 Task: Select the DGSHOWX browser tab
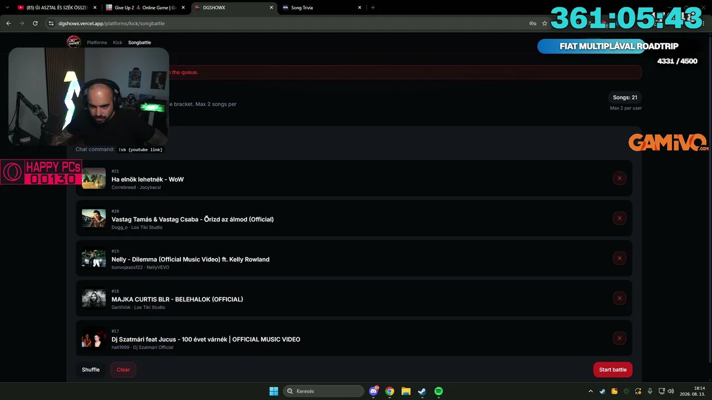click(x=234, y=8)
